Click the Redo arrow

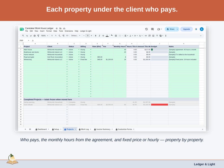point(31,36)
